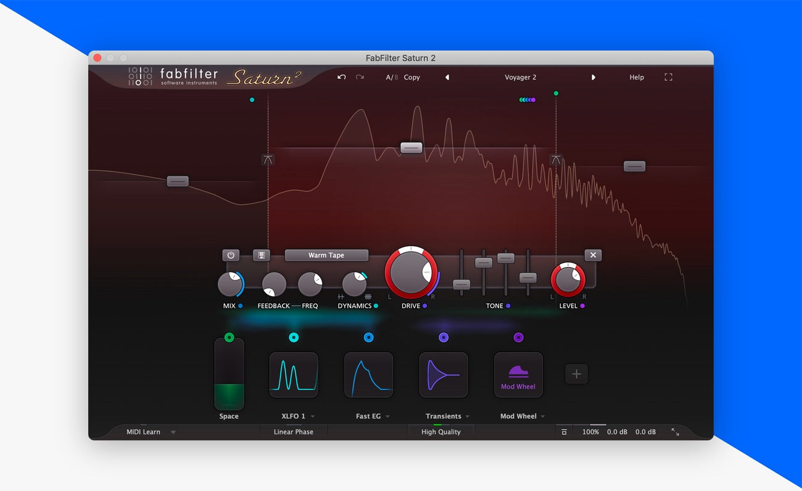Click the green dot above right crossover
The width and height of the screenshot is (802, 491).
point(556,93)
